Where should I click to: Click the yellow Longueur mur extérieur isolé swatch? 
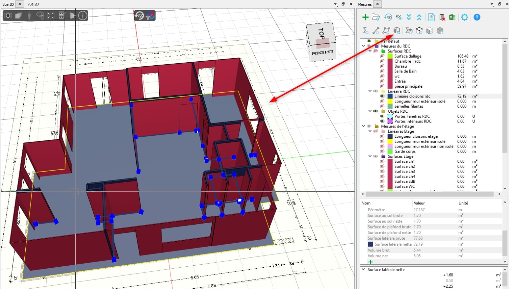pos(390,101)
